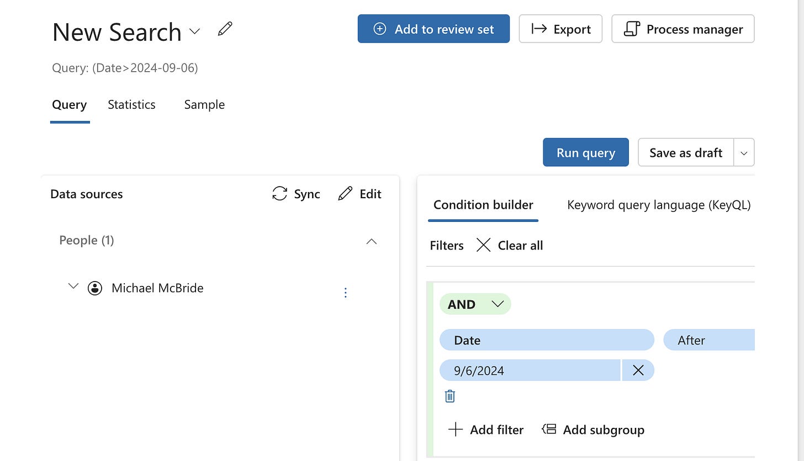
Task: Collapse the People (1) section
Action: tap(372, 241)
